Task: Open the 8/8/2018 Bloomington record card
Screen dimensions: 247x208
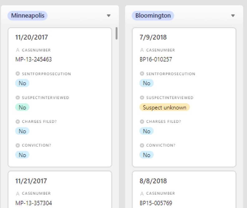Action: point(184,189)
